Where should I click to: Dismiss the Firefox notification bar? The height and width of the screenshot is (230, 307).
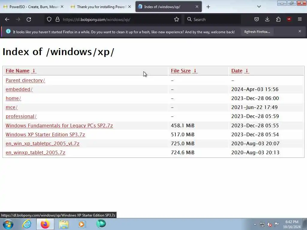300,31
